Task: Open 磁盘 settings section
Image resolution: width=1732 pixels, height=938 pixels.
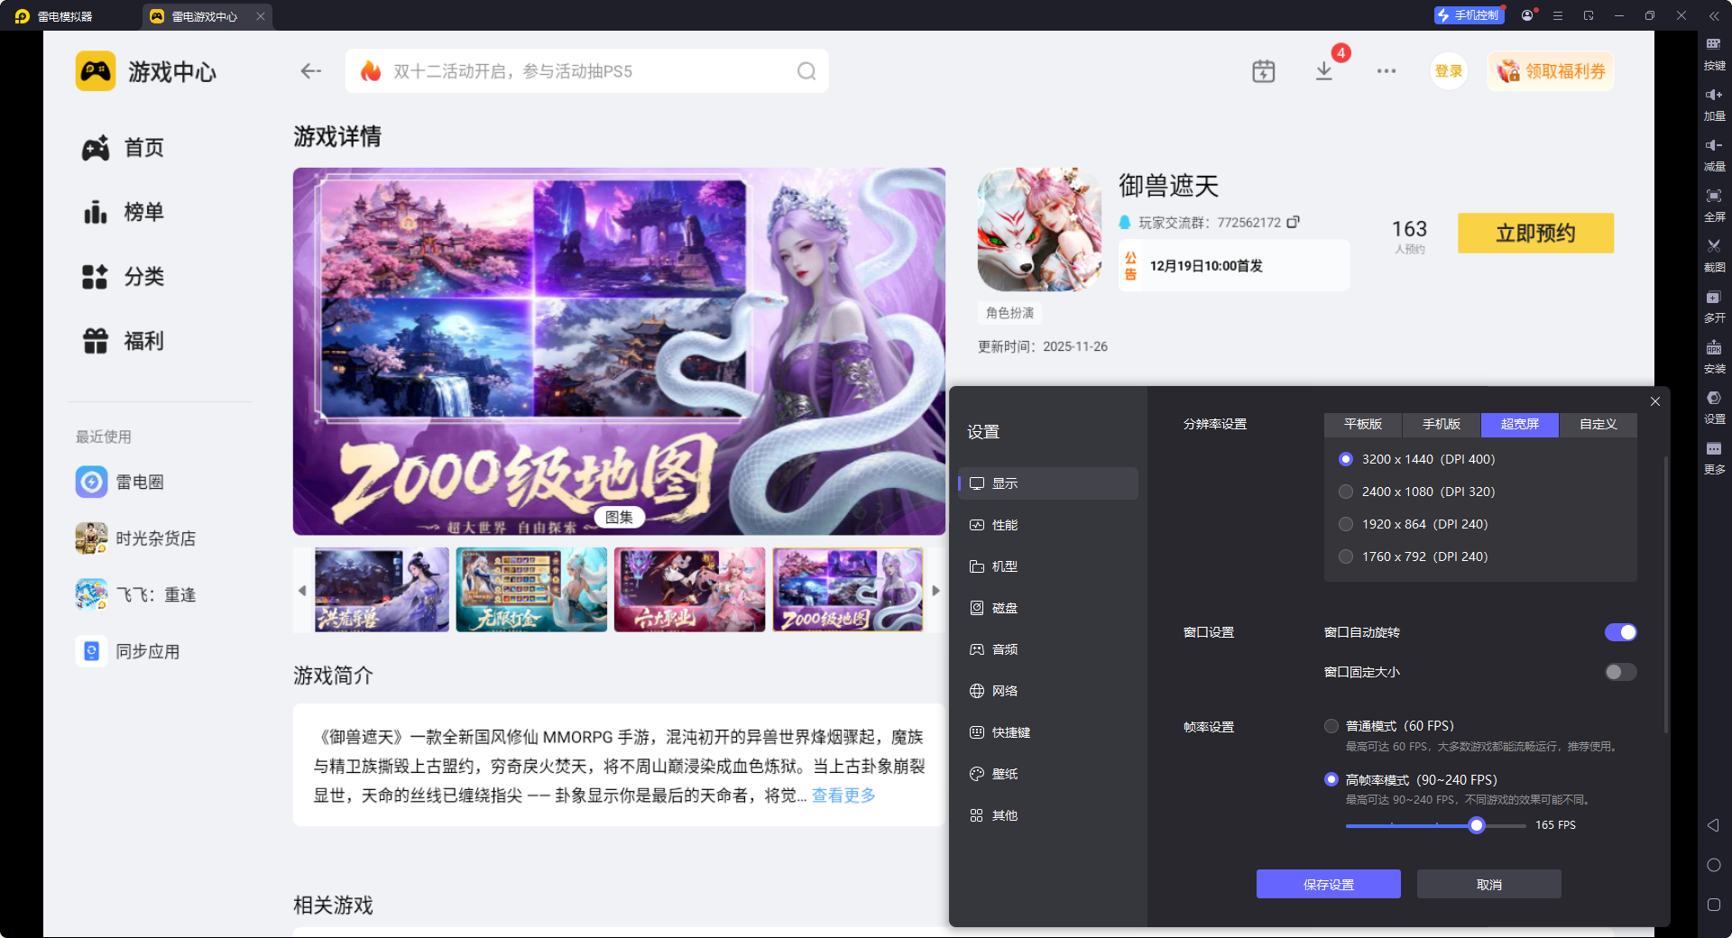Action: (x=1048, y=608)
